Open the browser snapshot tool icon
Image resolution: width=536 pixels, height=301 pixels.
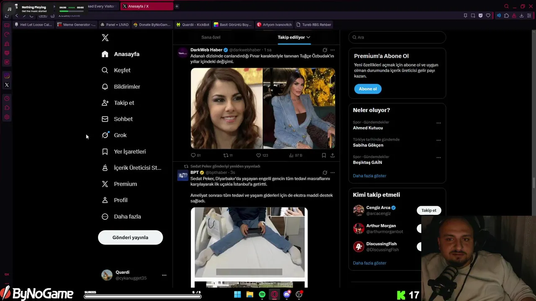[x=473, y=15]
